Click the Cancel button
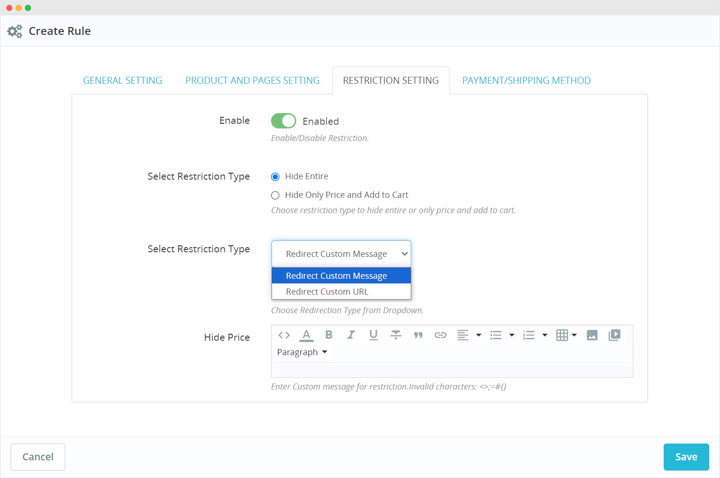This screenshot has width=720, height=478. (38, 457)
